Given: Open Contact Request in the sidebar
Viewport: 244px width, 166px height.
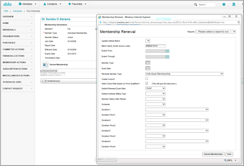Looking at the screenshot, I should click(x=18, y=89).
